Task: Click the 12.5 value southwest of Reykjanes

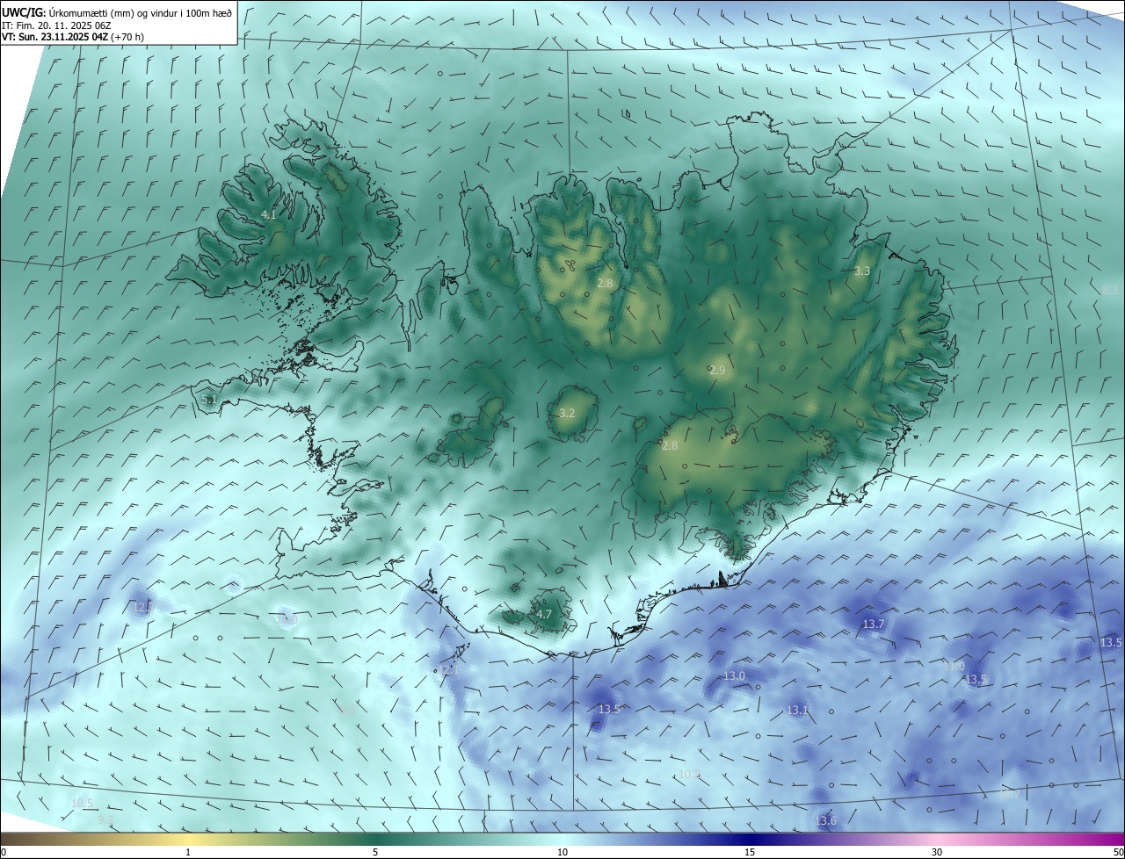Action: [x=143, y=607]
